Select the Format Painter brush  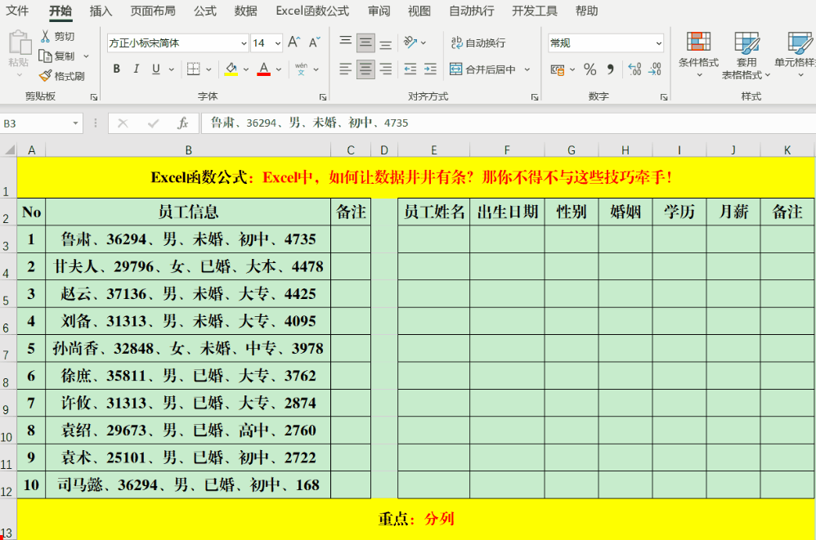tap(46, 76)
